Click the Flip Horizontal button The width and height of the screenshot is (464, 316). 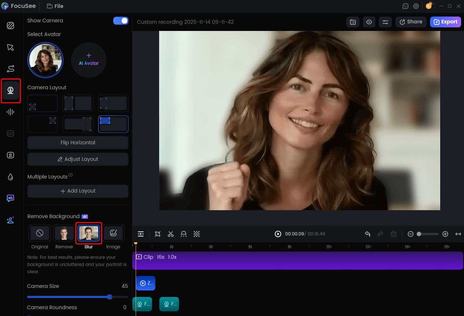click(78, 143)
